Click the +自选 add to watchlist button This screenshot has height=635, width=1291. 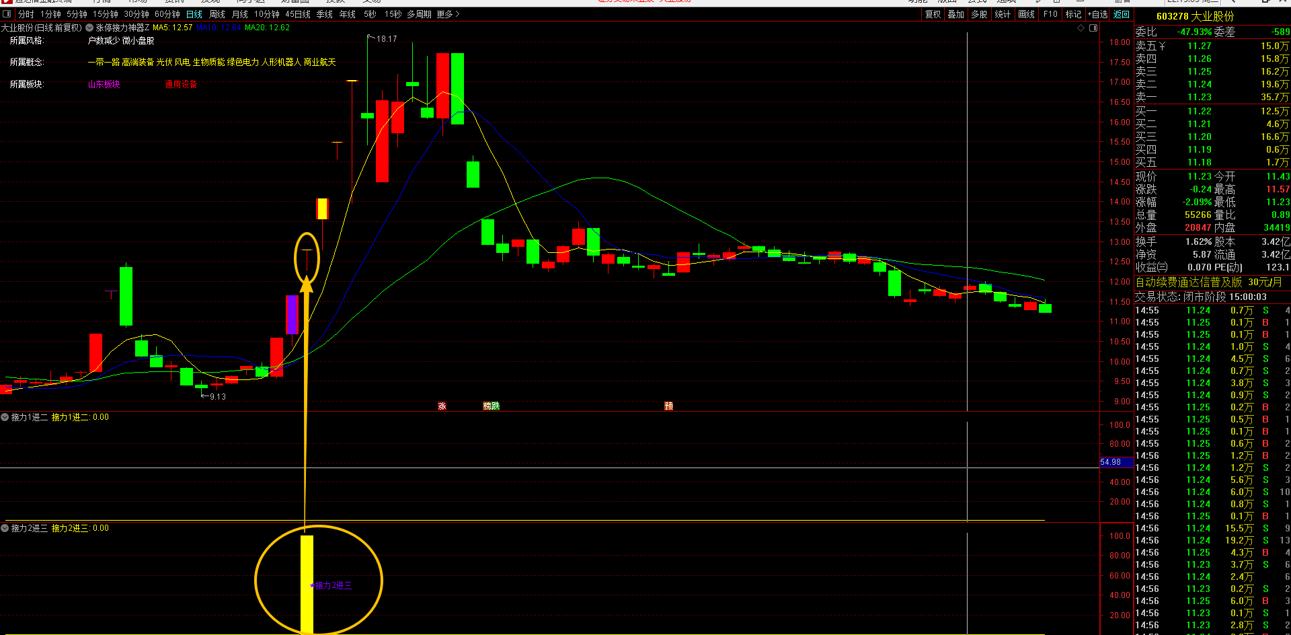coord(1098,14)
